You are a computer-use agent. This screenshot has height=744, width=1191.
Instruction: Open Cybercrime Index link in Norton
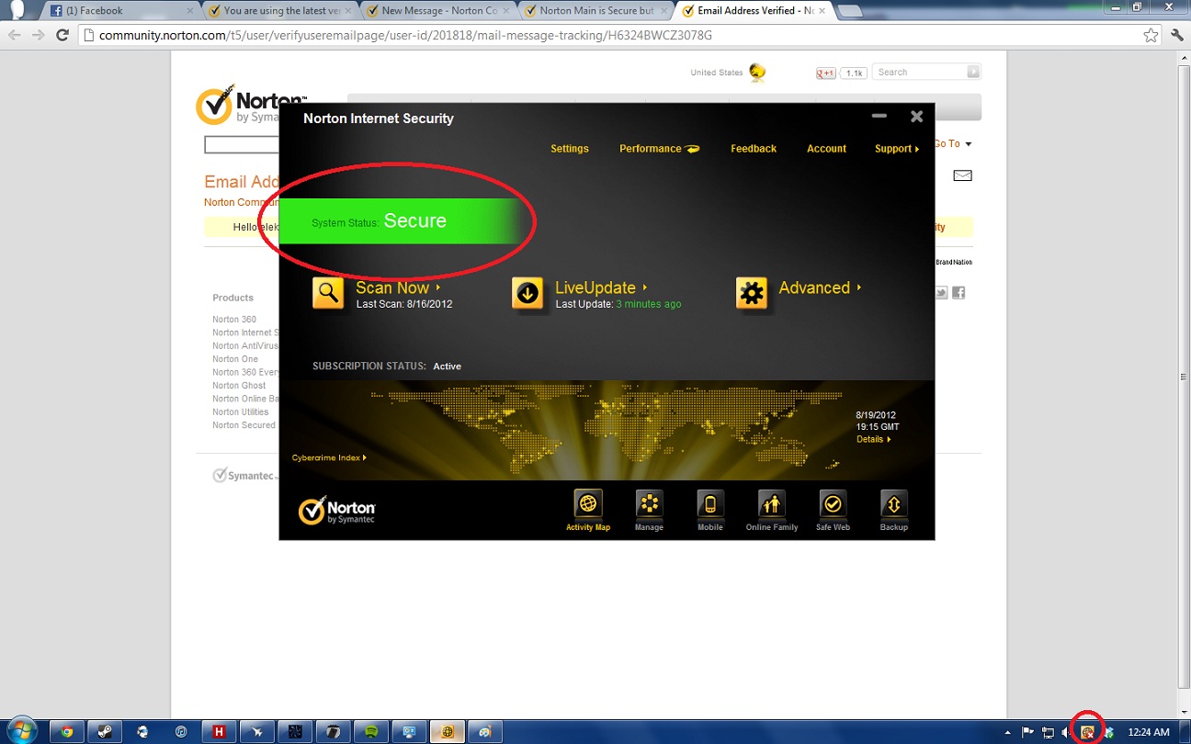329,457
